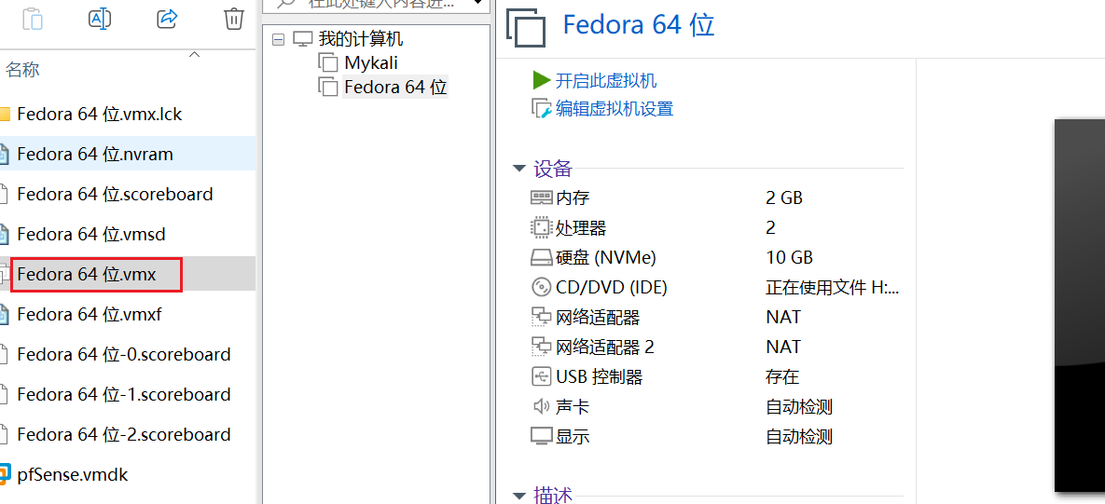This screenshot has height=504, width=1105.
Task: Select the Fedora 64 位.vmx file
Action: 87,275
